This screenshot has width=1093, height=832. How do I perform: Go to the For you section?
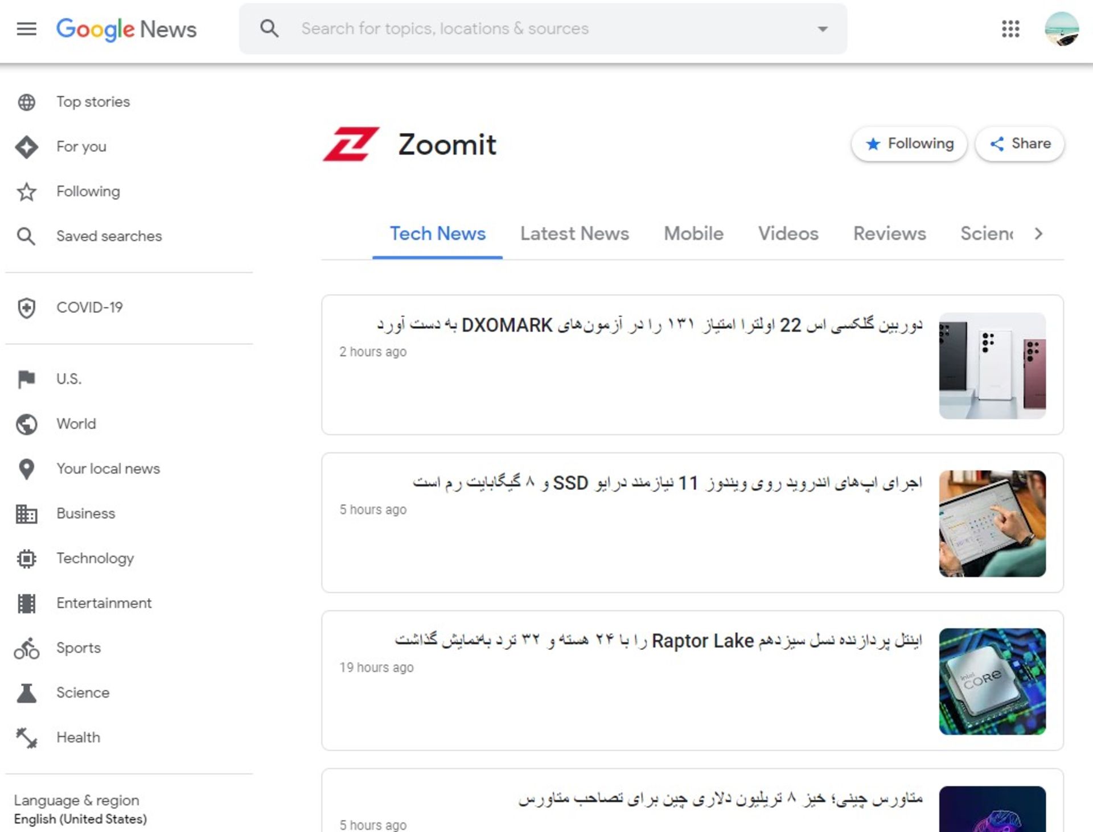pyautogui.click(x=81, y=147)
